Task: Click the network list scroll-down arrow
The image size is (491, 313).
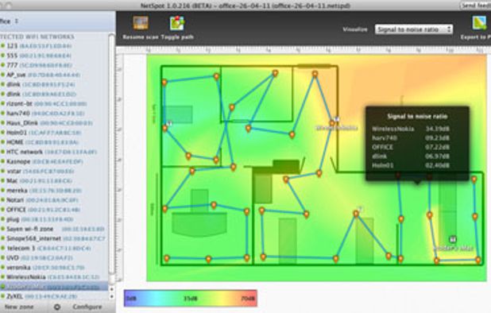Action: 112,296
